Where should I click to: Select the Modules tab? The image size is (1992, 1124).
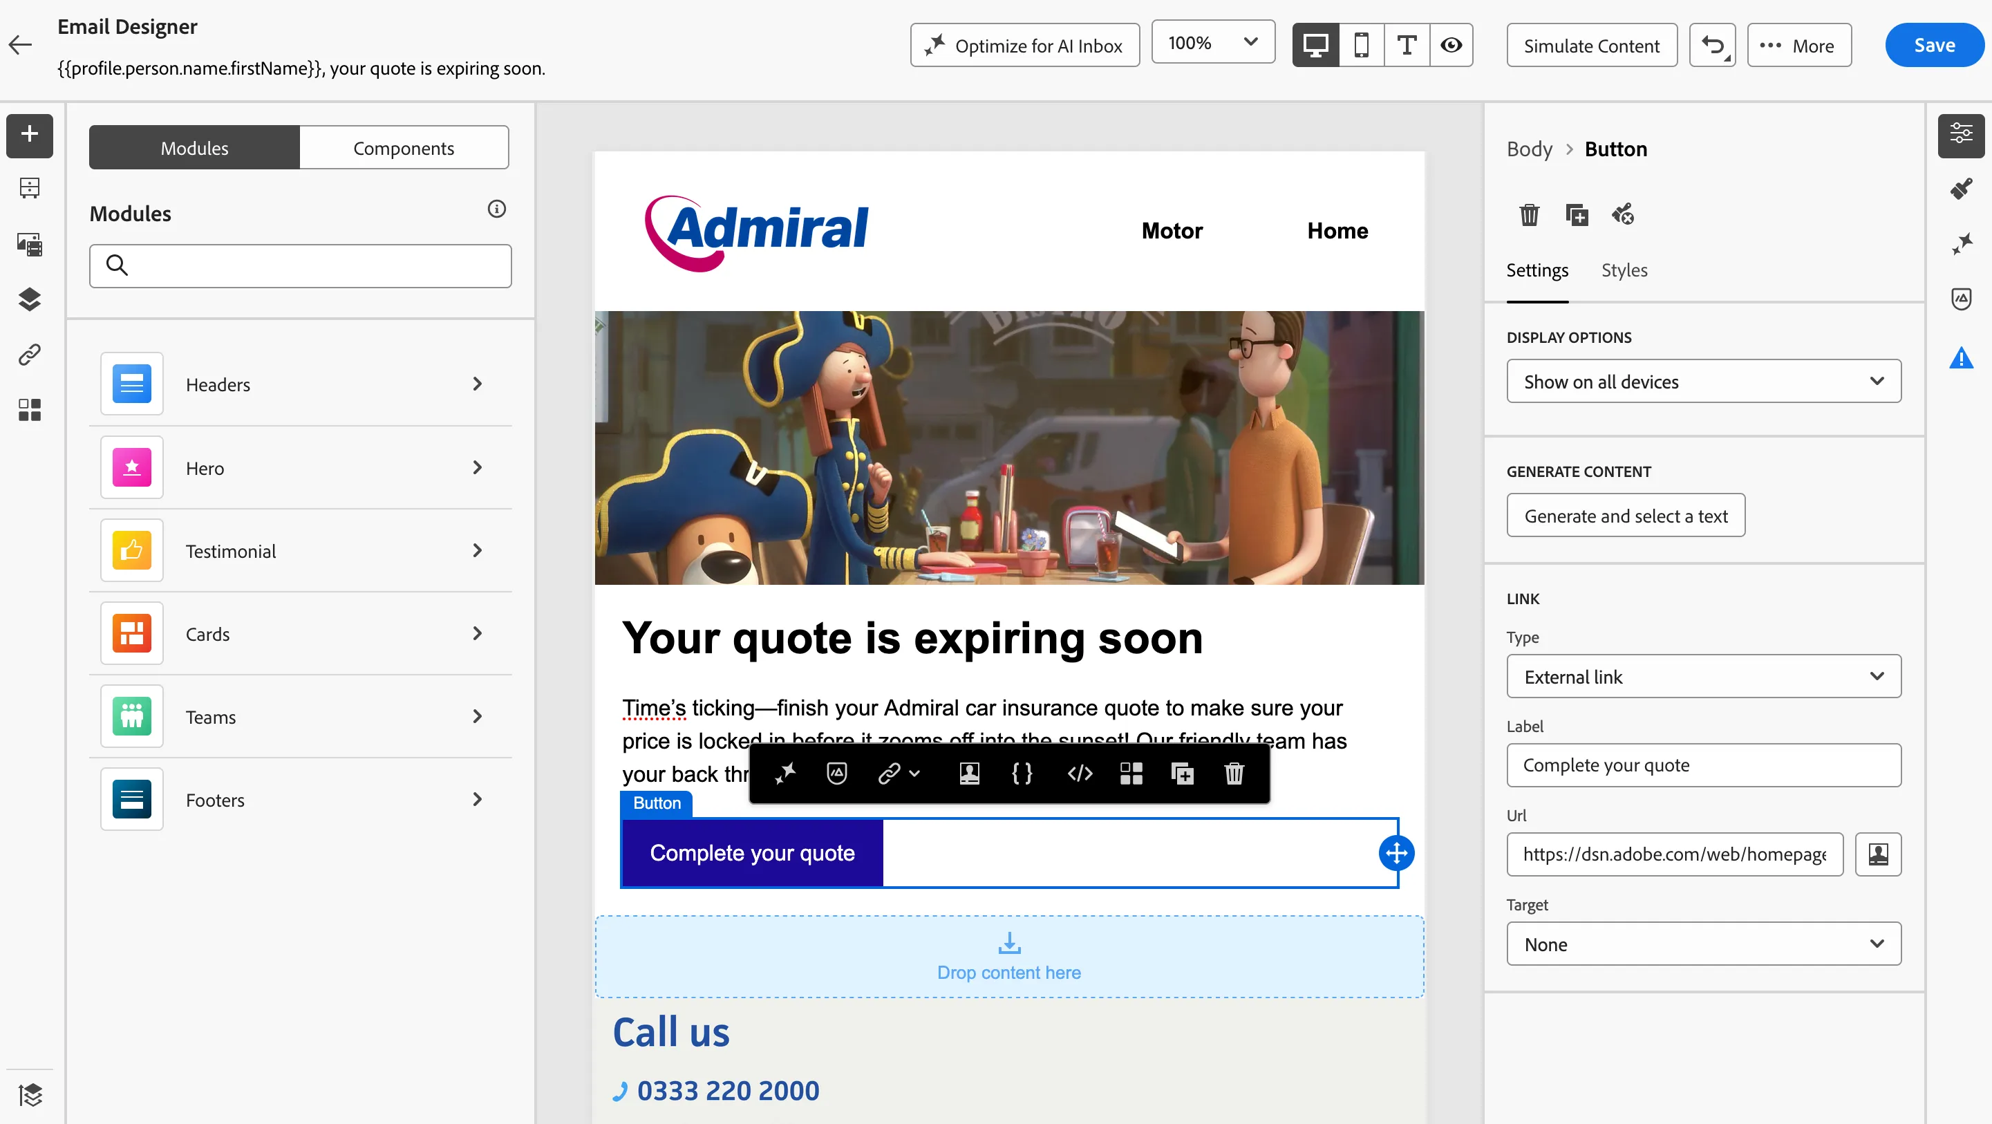(x=194, y=148)
